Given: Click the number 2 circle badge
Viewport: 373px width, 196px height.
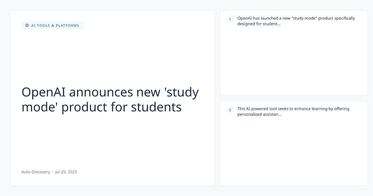Looking at the screenshot, I should click(x=230, y=110).
